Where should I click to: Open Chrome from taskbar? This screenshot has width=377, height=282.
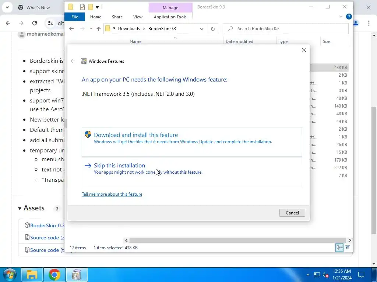pos(54,275)
